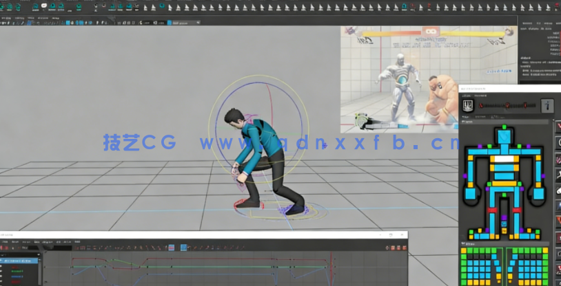Screen dimensions: 561x286
Task: Click the green top-of-head square in picker
Action: click(504, 127)
